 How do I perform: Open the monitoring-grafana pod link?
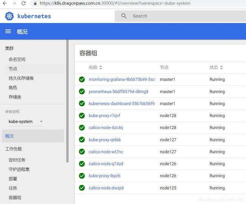(x=122, y=79)
